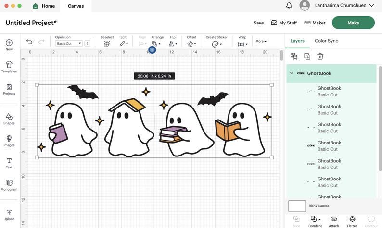This screenshot has width=382, height=228.
Task: Click the ghost with book on head
Action: coord(128,127)
